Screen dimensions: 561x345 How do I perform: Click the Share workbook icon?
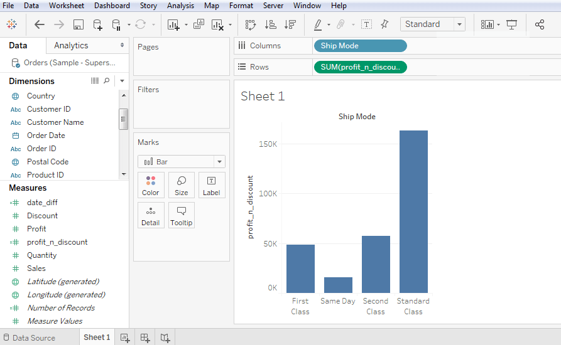point(540,24)
